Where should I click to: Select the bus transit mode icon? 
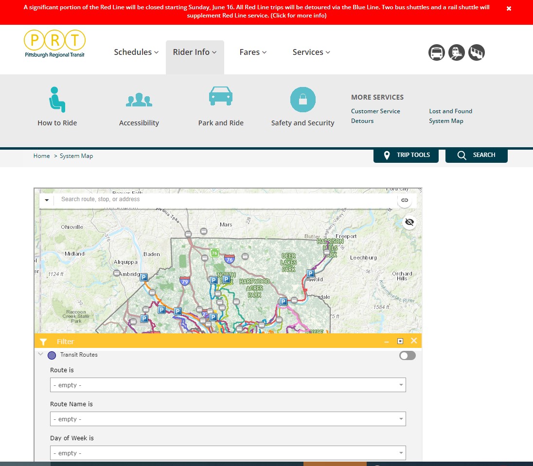436,52
